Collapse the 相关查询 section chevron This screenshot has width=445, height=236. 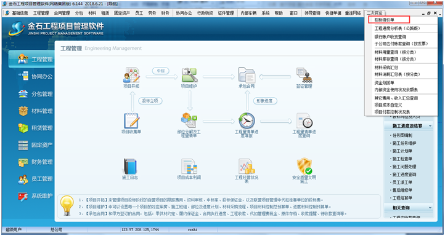tap(430, 208)
